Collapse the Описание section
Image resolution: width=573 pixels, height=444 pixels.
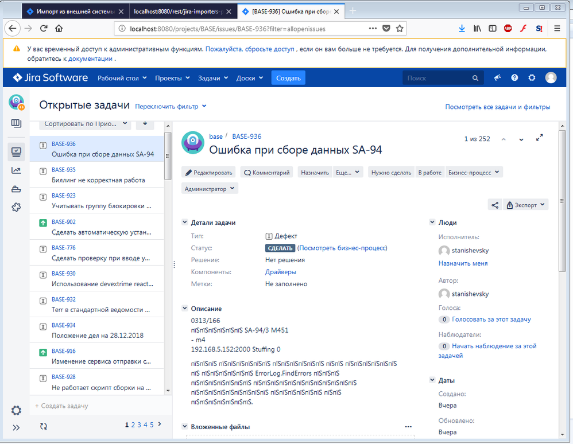point(185,309)
